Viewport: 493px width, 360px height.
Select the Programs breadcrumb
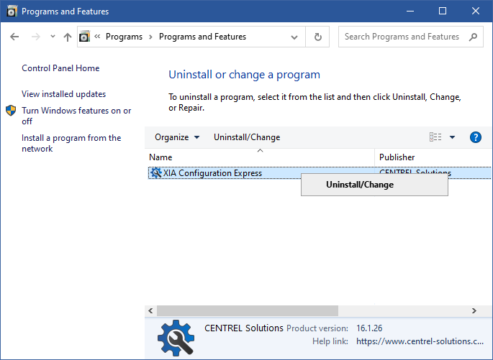pyautogui.click(x=124, y=37)
